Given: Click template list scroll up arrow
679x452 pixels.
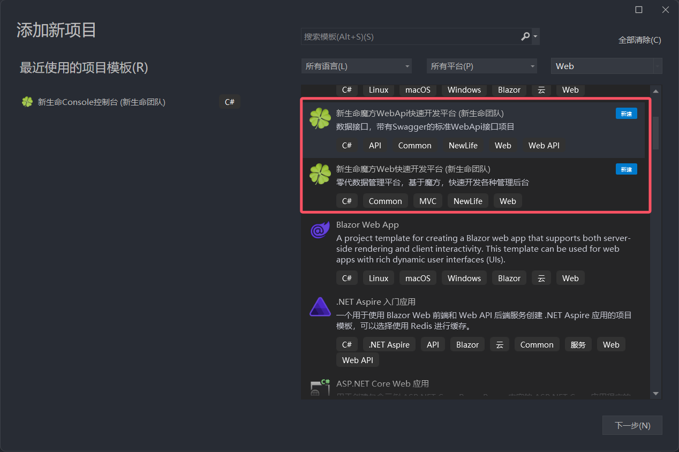Looking at the screenshot, I should tap(655, 91).
